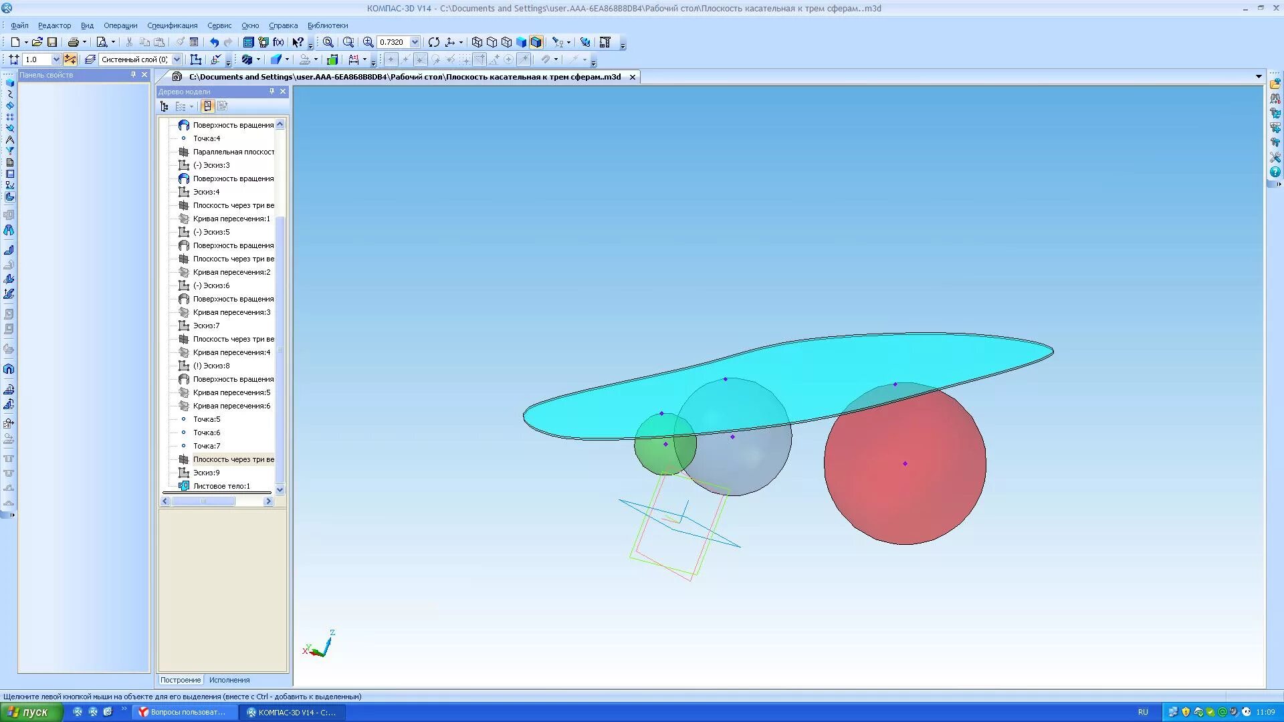Screen dimensions: 1284x722
Task: Select wireframe display mode icon
Action: coord(477,42)
